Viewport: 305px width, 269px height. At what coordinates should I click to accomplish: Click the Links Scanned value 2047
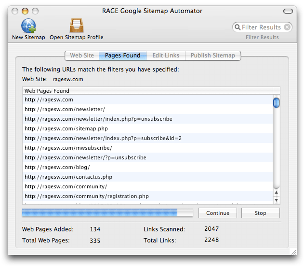point(212,228)
